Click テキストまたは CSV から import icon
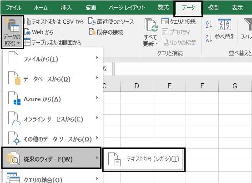The height and width of the screenshot is (183, 252). point(27,21)
